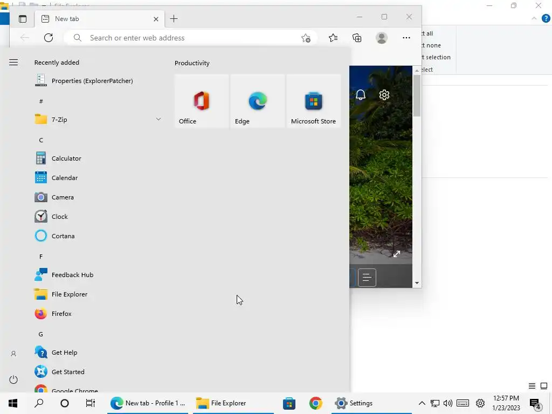This screenshot has height=414, width=552.
Task: Open Properties (ExplorerPatcher) from Recently added
Action: click(x=84, y=81)
